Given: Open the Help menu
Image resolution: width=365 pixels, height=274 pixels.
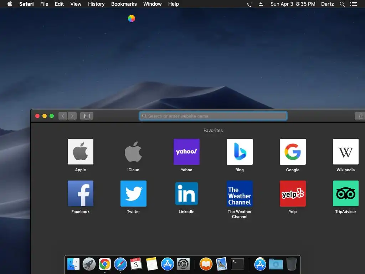Looking at the screenshot, I should pyautogui.click(x=174, y=4).
